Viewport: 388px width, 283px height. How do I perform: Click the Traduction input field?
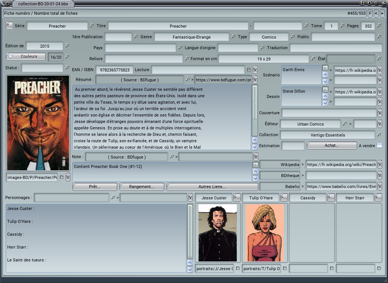pyautogui.click(x=336, y=47)
